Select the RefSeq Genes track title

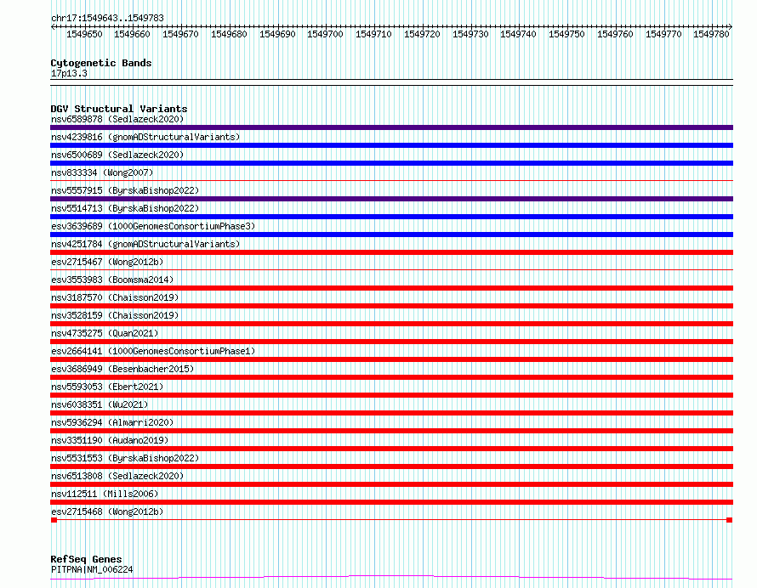86,559
